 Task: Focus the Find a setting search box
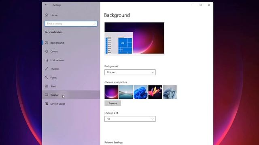pyautogui.click(x=71, y=24)
